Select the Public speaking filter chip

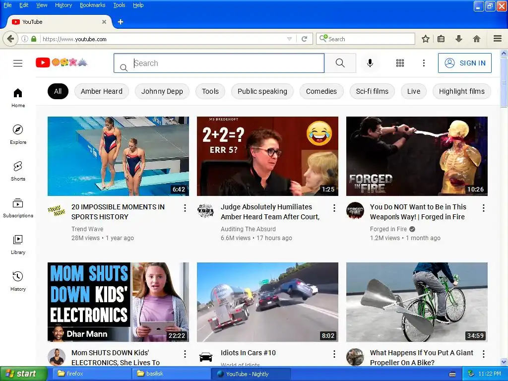[x=262, y=91]
